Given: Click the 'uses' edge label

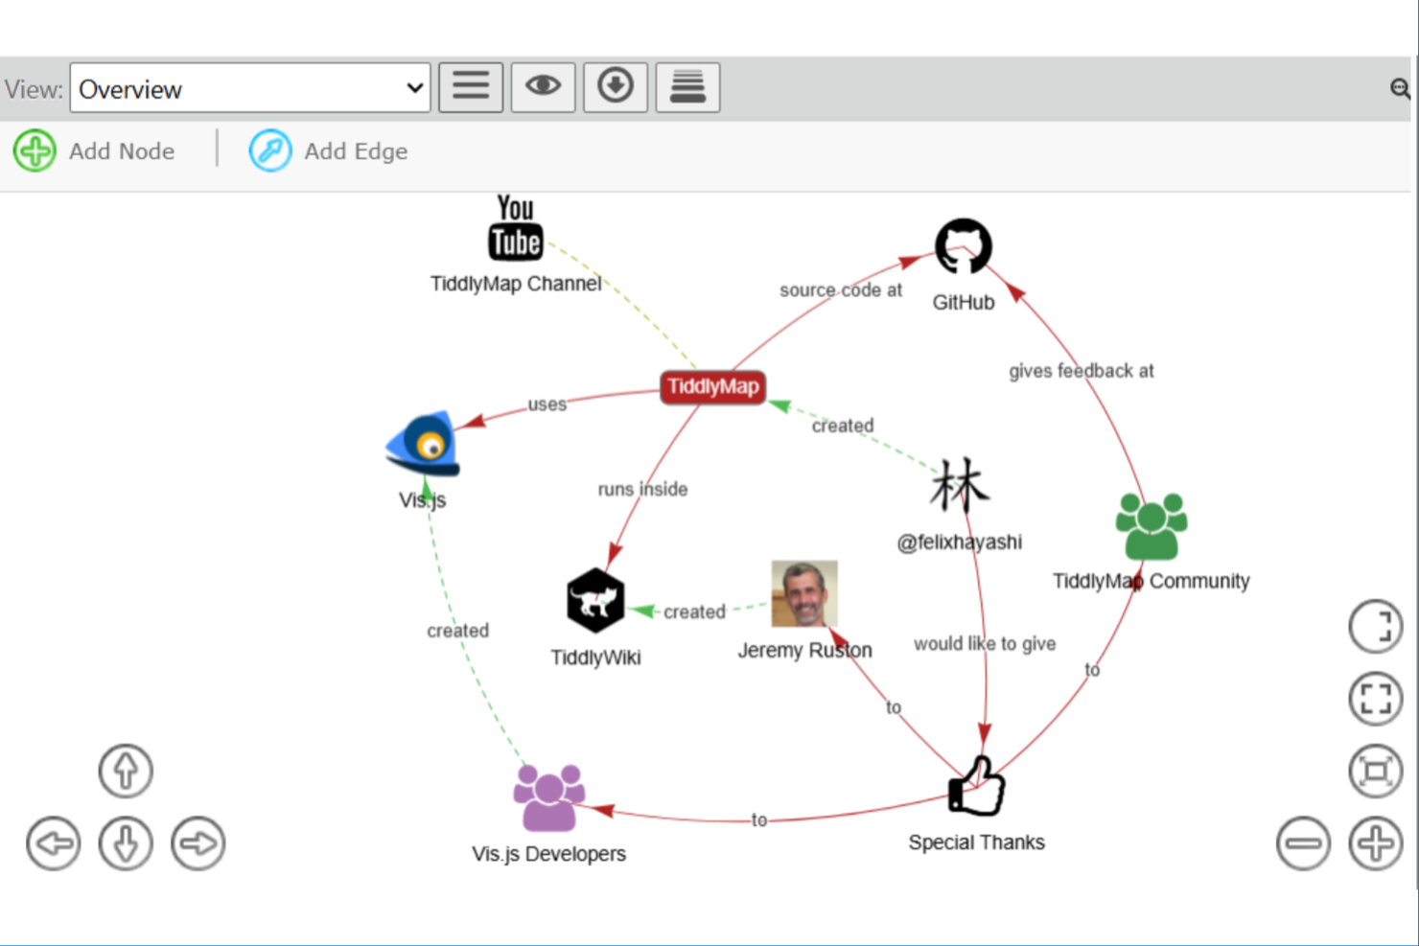Looking at the screenshot, I should tap(547, 404).
